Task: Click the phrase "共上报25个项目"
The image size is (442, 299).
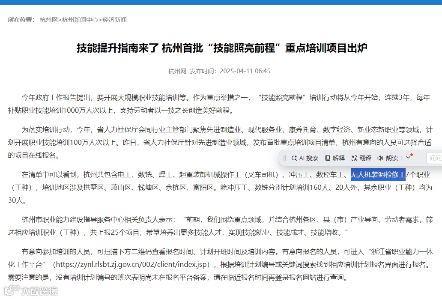Action: click(114, 233)
